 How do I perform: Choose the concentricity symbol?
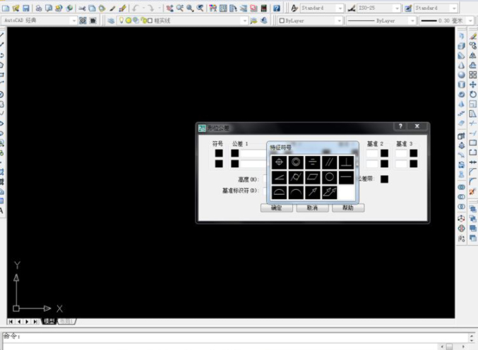point(296,162)
